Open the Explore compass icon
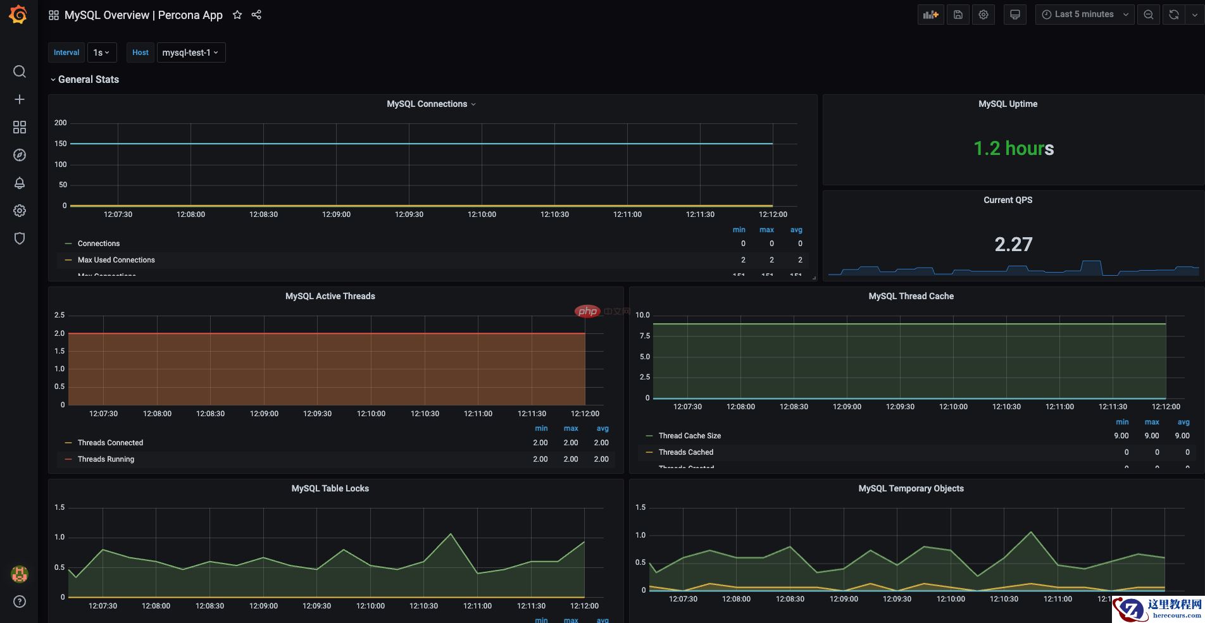 pyautogui.click(x=20, y=155)
